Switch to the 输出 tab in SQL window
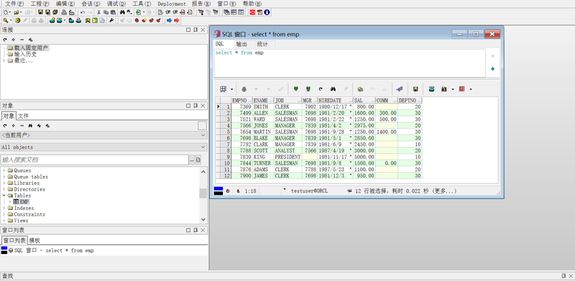The height and width of the screenshot is (281, 575). pyautogui.click(x=241, y=44)
